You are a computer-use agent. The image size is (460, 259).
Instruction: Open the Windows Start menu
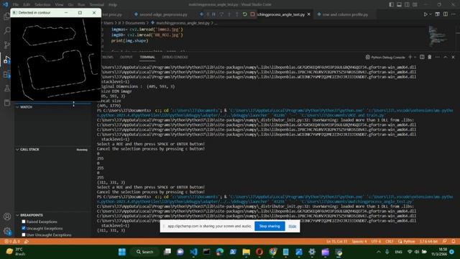click(x=122, y=252)
